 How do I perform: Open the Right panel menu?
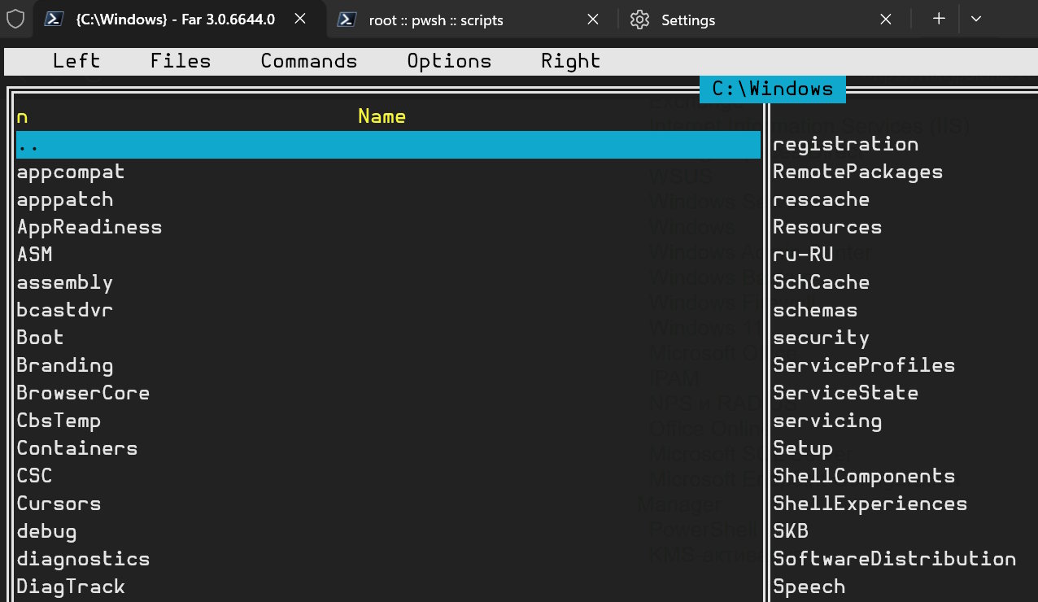570,61
